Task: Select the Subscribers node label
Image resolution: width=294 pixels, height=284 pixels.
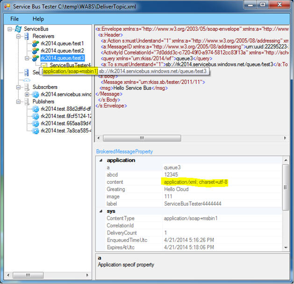Action: (45, 87)
